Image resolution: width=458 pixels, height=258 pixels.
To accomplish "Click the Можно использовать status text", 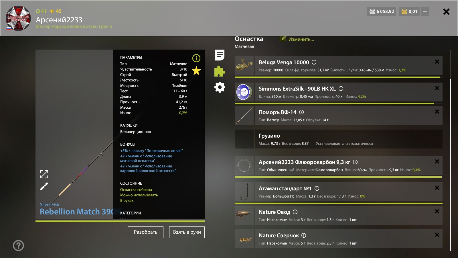I will click(139, 195).
